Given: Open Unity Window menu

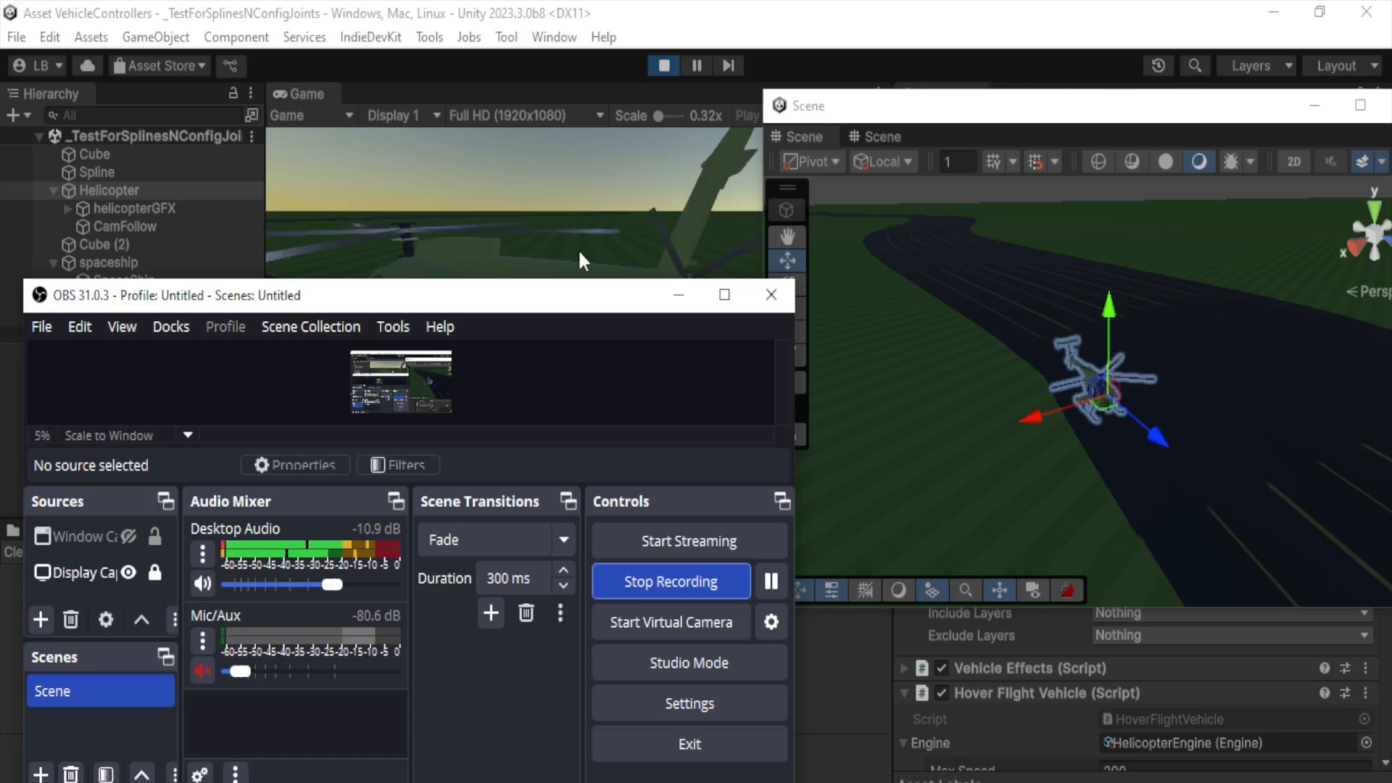Looking at the screenshot, I should (554, 37).
